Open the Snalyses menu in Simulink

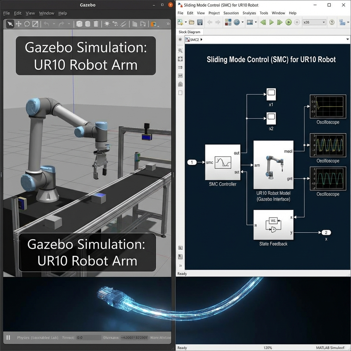(x=249, y=13)
